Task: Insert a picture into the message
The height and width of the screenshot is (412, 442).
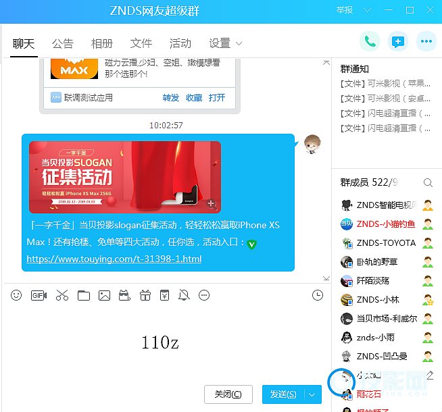Action: click(104, 295)
